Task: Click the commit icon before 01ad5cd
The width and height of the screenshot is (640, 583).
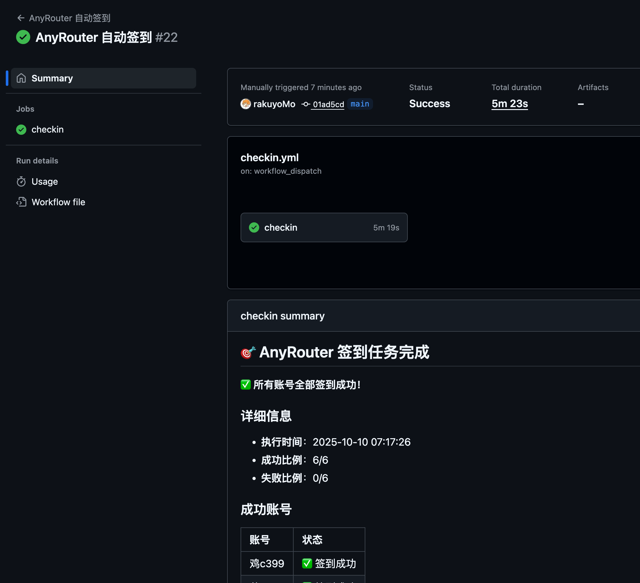Action: tap(306, 104)
